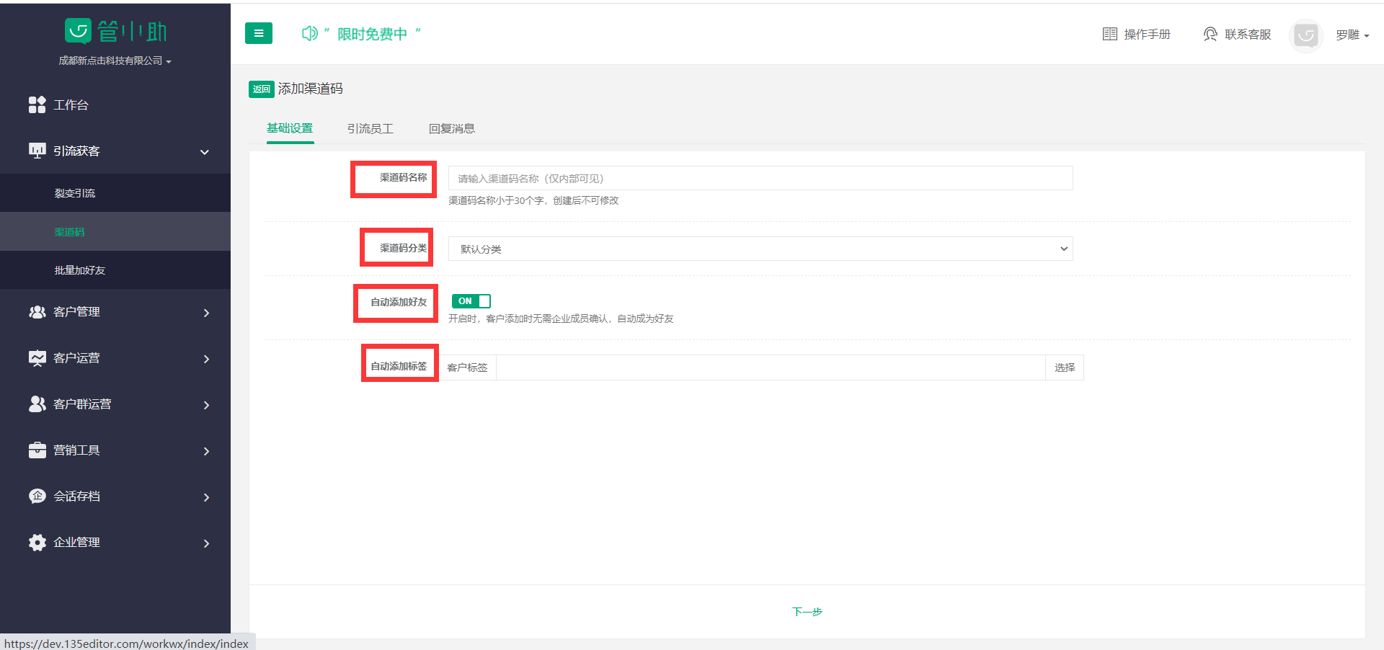Expand the 营销工具 submenu arrow
This screenshot has height=650, width=1384.
206,451
